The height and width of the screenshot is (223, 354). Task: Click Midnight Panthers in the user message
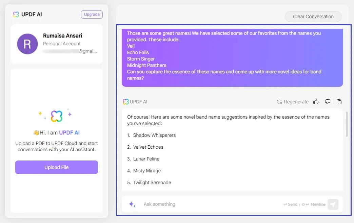click(146, 65)
